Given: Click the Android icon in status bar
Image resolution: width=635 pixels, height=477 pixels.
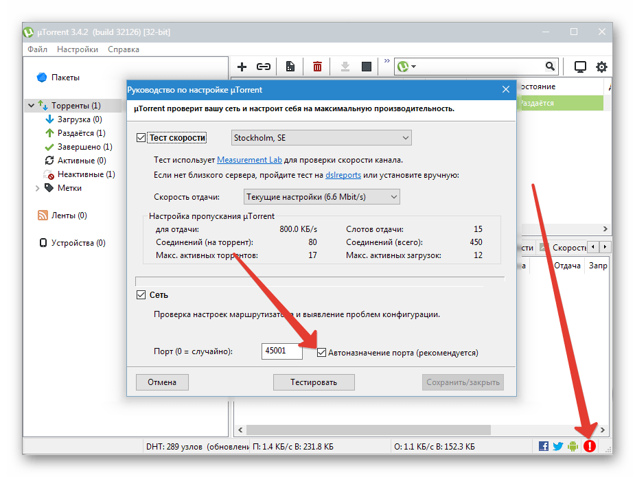Looking at the screenshot, I should click(573, 446).
